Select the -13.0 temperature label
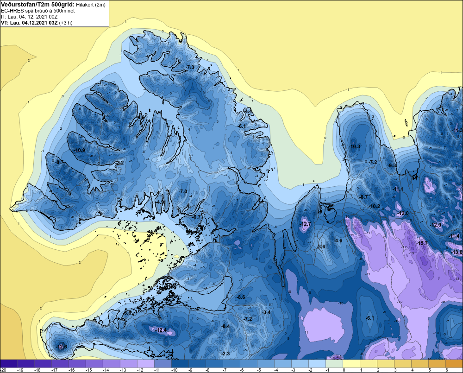This screenshot has height=373, width=463. (457, 252)
